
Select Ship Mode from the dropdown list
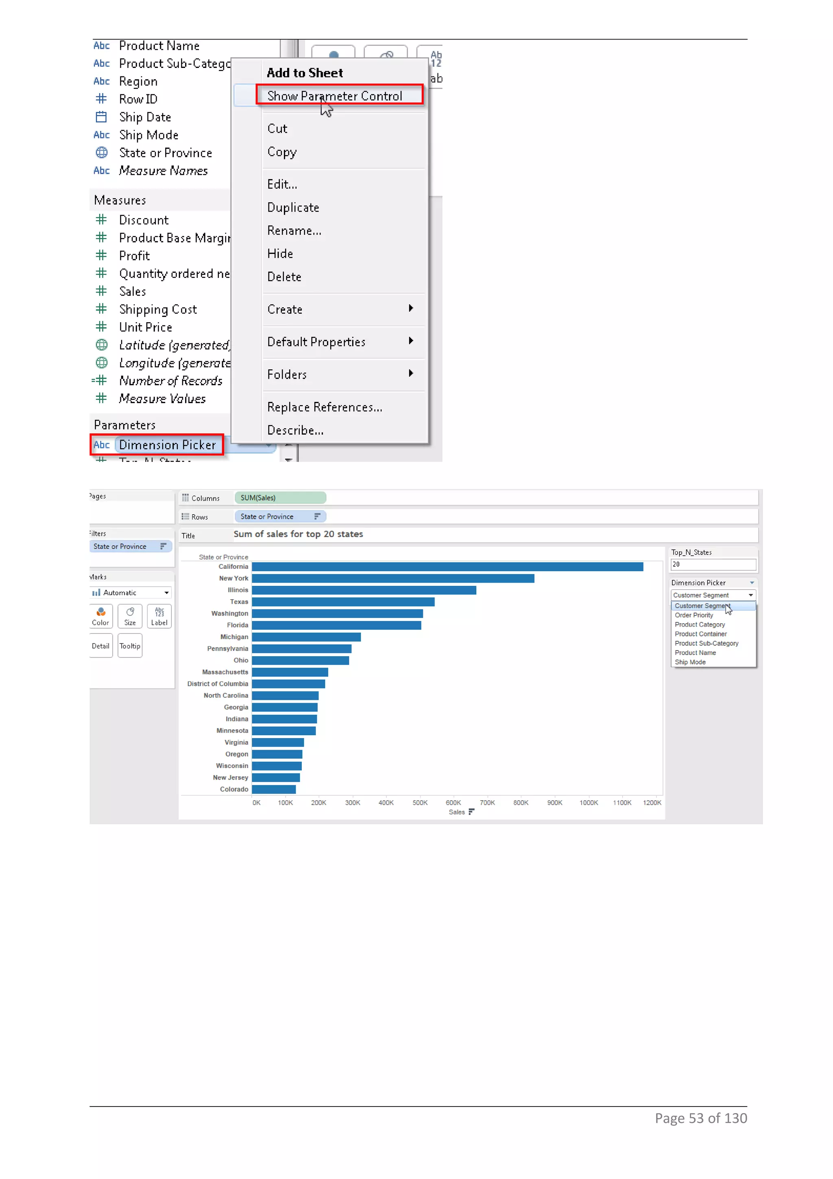(690, 662)
